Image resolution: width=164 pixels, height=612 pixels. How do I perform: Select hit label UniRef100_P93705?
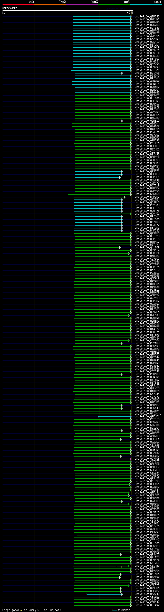[147, 76]
